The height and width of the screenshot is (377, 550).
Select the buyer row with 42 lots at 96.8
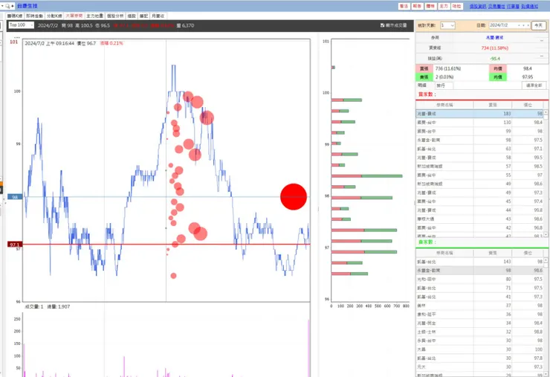pyautogui.click(x=479, y=228)
